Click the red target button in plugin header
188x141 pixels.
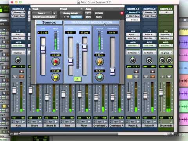tap(122, 13)
